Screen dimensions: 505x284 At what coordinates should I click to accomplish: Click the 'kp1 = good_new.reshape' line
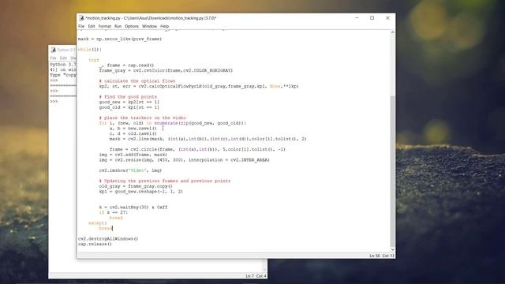pyautogui.click(x=140, y=192)
